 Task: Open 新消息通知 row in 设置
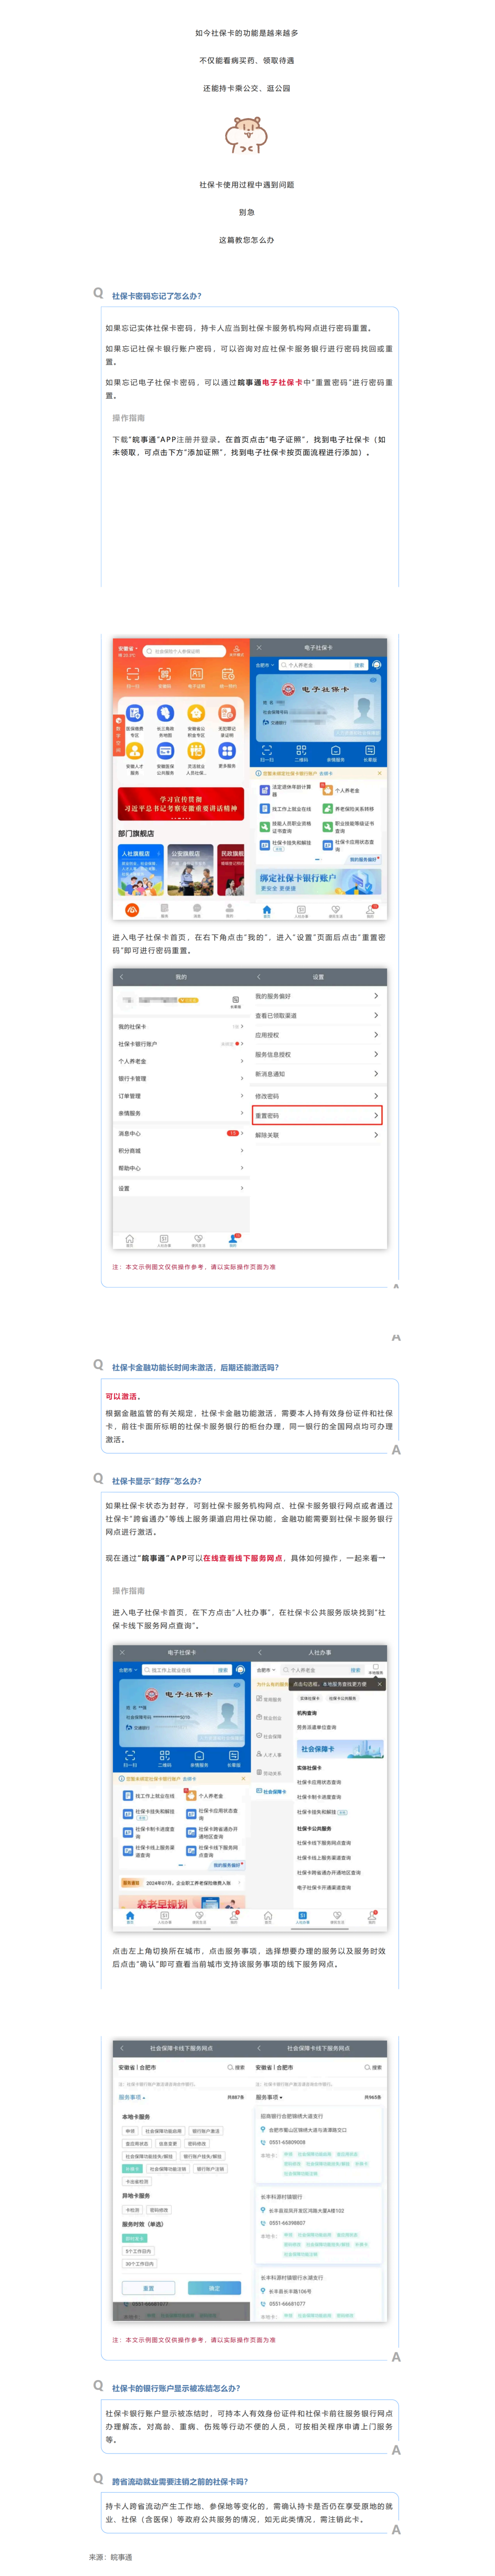point(317,1074)
